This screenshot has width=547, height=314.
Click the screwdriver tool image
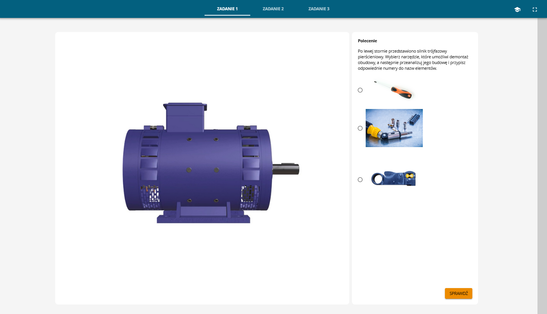(x=394, y=90)
